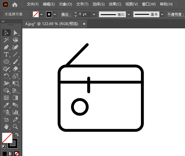Open the 对象(O) menu
185x156 pixels.
65,4
